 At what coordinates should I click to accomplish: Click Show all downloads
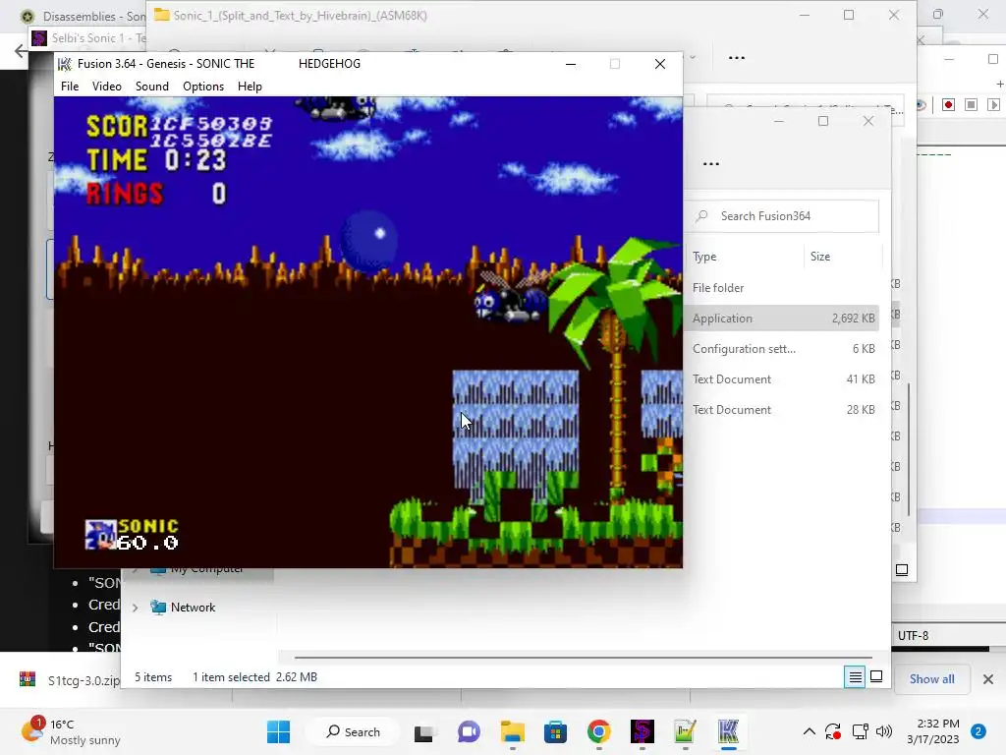click(931, 679)
